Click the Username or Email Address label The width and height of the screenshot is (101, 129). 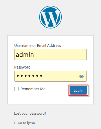point(38,46)
